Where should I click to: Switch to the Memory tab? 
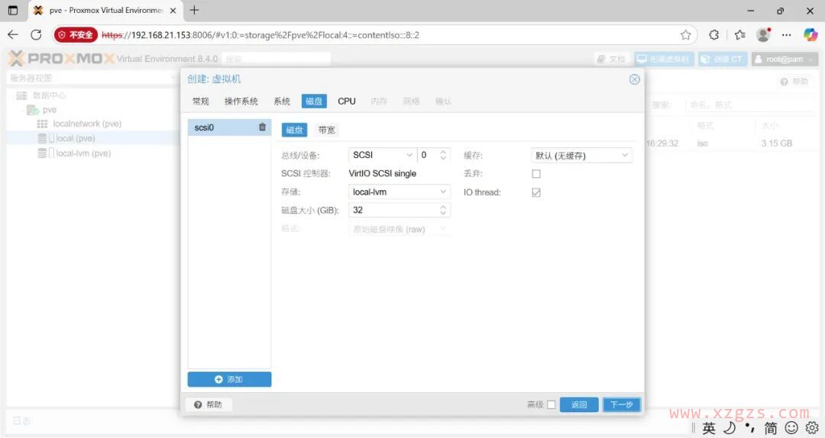[x=379, y=101]
